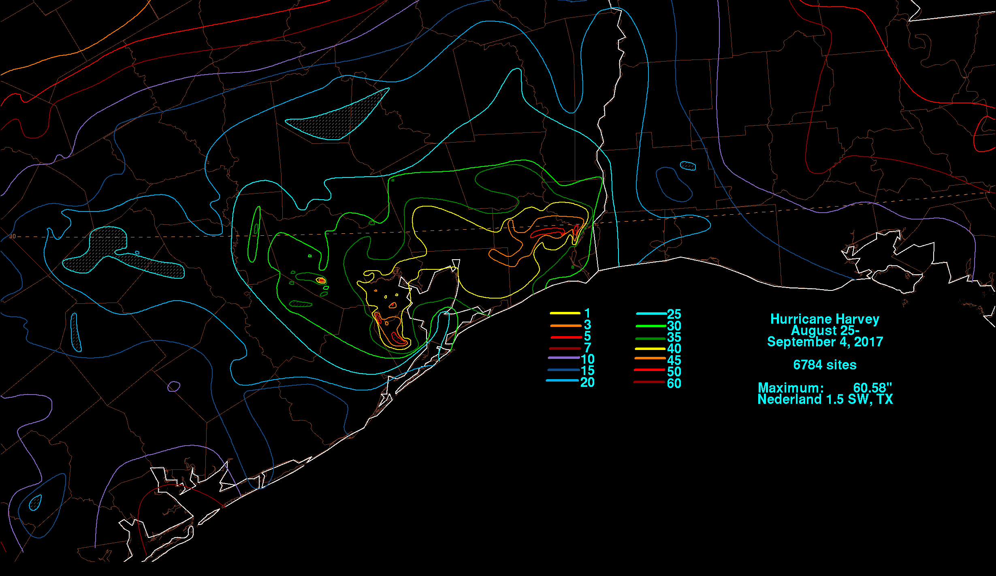The height and width of the screenshot is (576, 996).
Task: Click the legend number 45
Action: pyautogui.click(x=674, y=360)
